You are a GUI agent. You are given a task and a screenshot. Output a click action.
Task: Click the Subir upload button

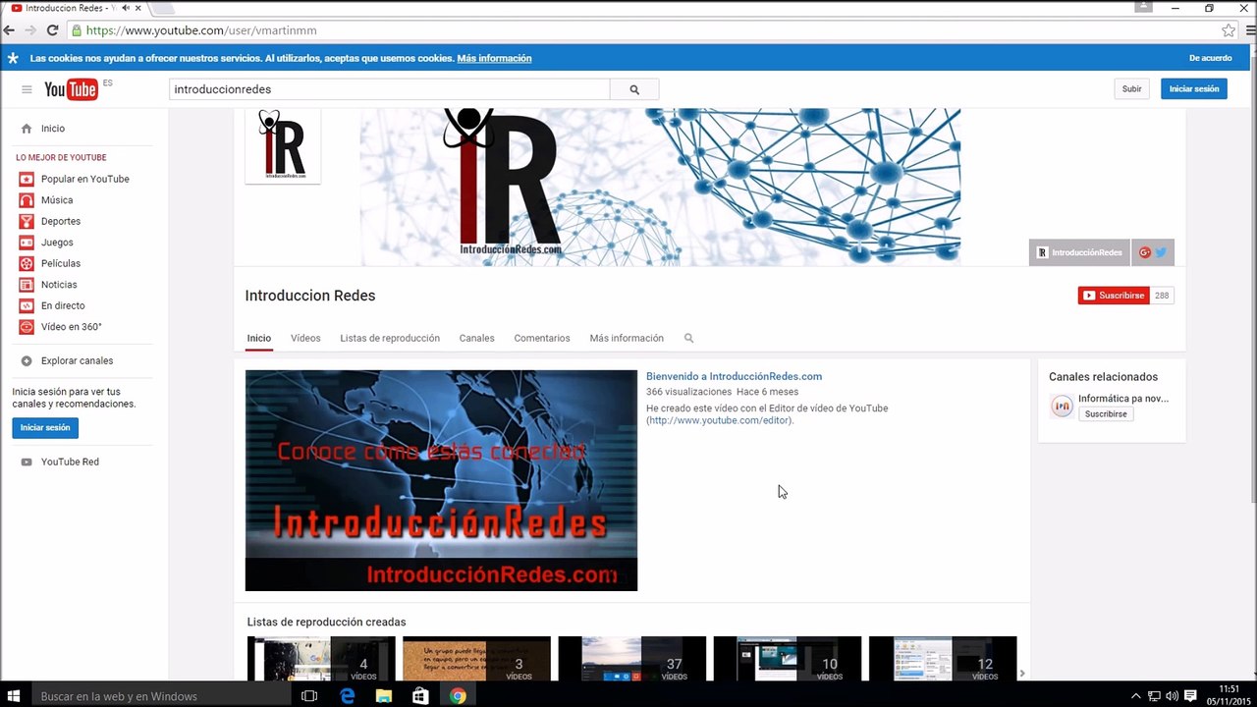1132,89
